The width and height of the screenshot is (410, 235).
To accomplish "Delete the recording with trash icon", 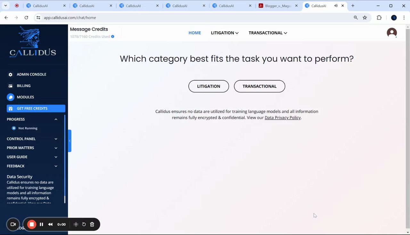I will 92,224.
